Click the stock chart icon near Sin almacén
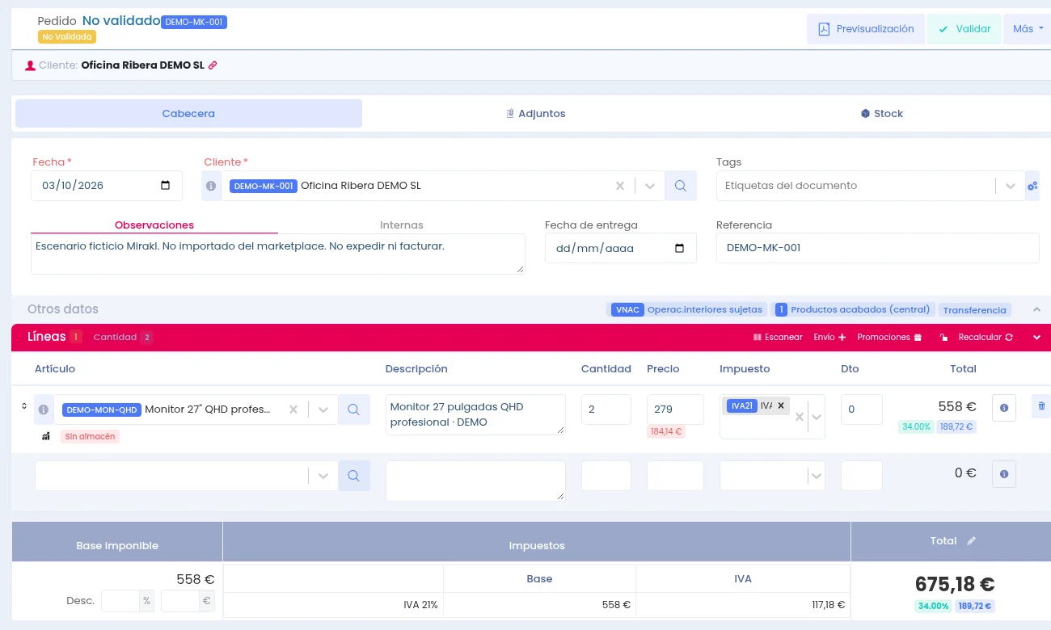This screenshot has height=630, width=1051. (46, 436)
